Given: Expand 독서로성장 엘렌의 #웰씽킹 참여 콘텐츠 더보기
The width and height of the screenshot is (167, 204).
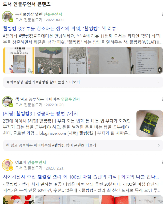Looking at the screenshot, I should coord(83,82).
